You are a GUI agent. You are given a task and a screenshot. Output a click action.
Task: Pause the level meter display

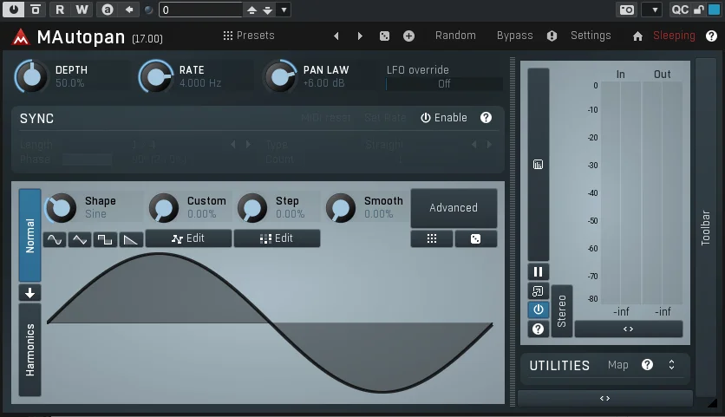[x=539, y=272]
